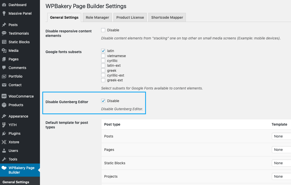Uncheck the latin font subset
Screen dimensions: 291x185
point(103,51)
